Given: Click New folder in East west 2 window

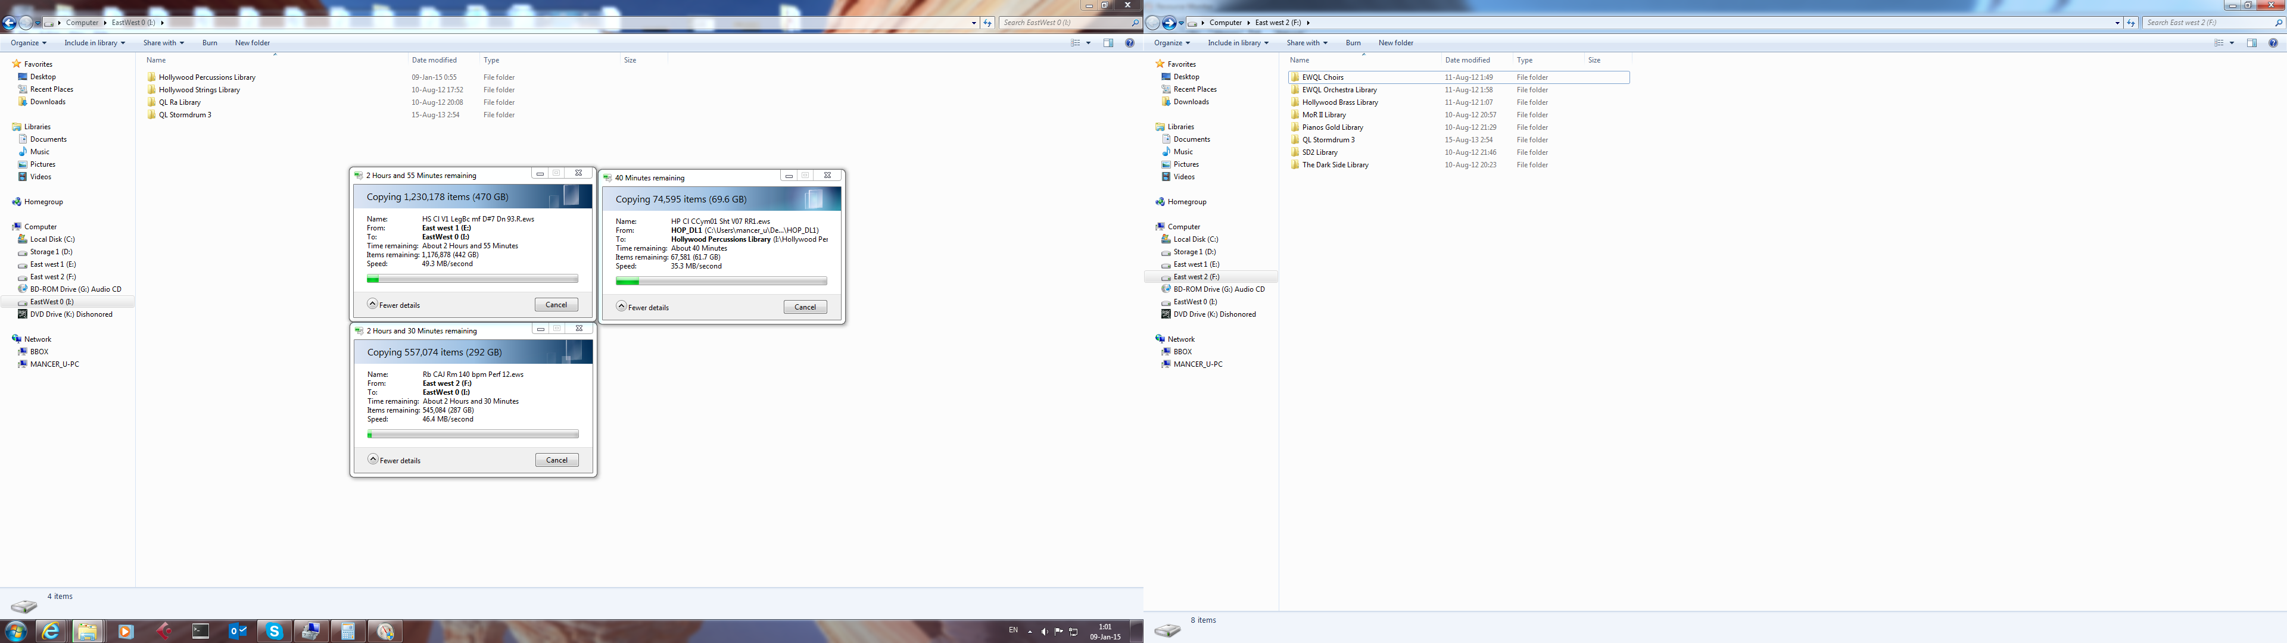Looking at the screenshot, I should (x=1395, y=43).
